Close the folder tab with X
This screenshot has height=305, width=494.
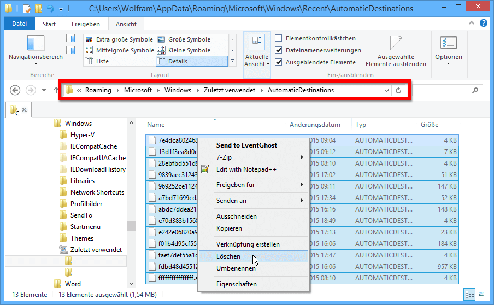(24, 110)
